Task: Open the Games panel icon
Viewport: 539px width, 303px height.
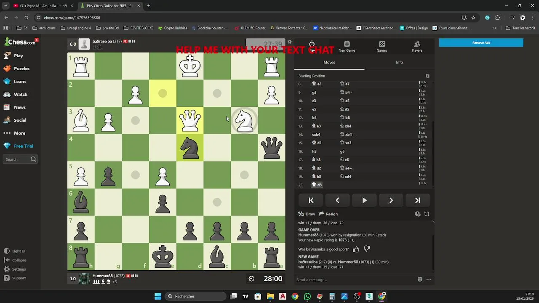Action: coord(382,46)
